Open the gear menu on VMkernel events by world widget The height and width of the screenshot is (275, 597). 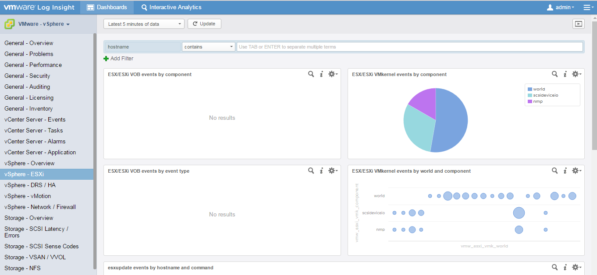click(x=576, y=171)
